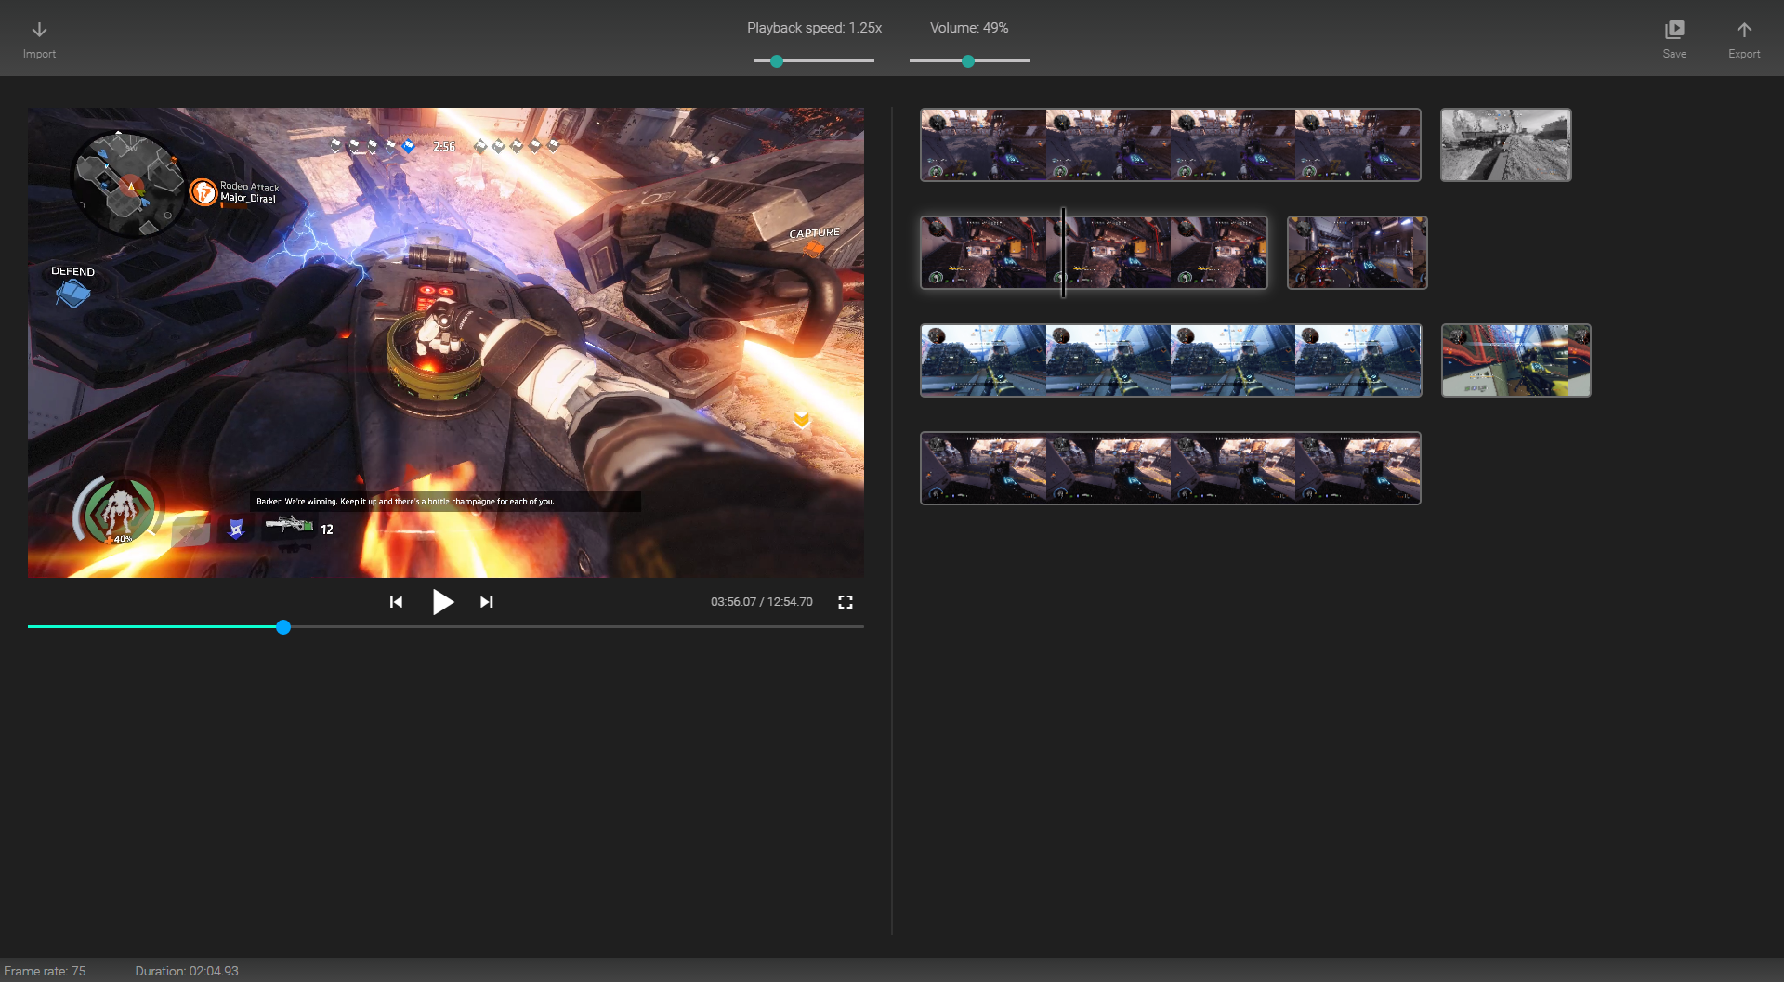Image resolution: width=1784 pixels, height=982 pixels.
Task: Skip to next clip
Action: click(x=486, y=602)
